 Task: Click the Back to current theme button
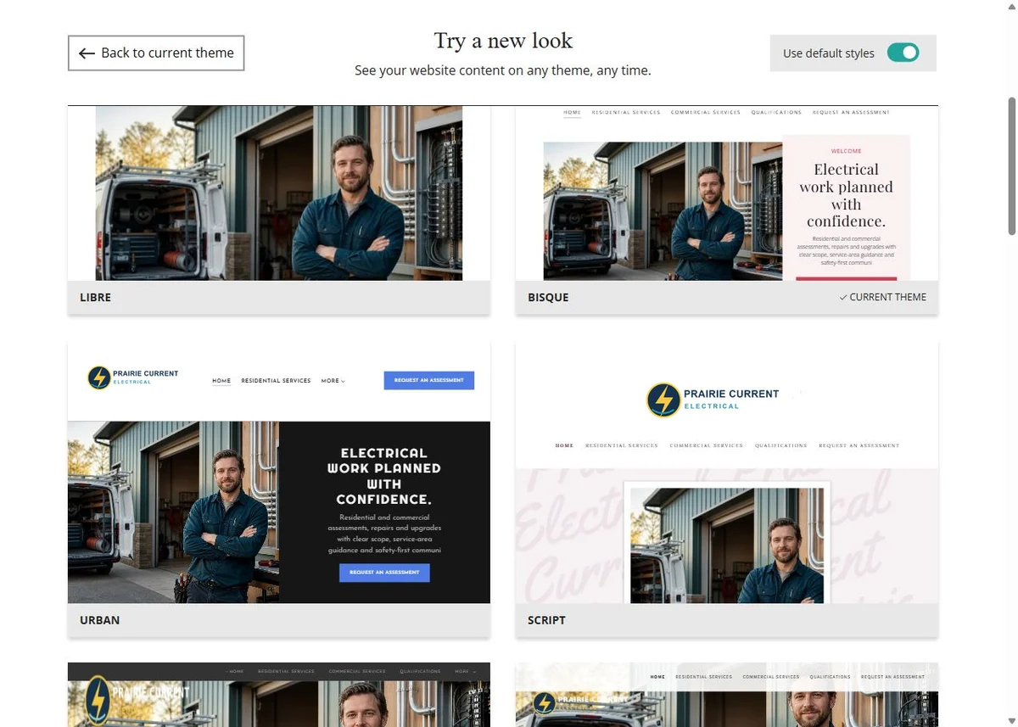click(156, 53)
